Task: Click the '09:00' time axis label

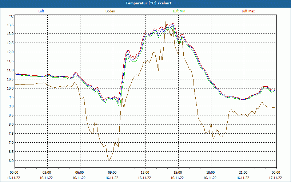Action: click(x=113, y=173)
